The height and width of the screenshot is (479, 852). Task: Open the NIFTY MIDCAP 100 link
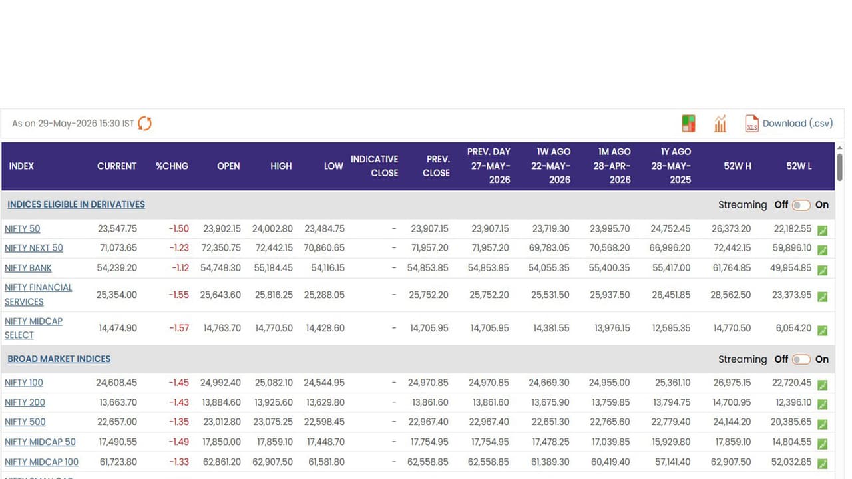tap(41, 462)
